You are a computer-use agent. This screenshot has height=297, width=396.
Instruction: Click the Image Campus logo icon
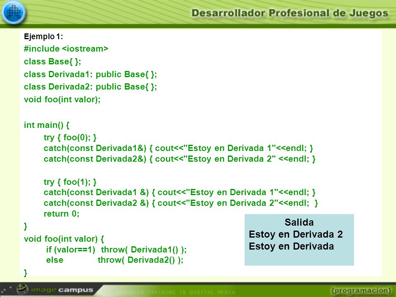pos(22,289)
